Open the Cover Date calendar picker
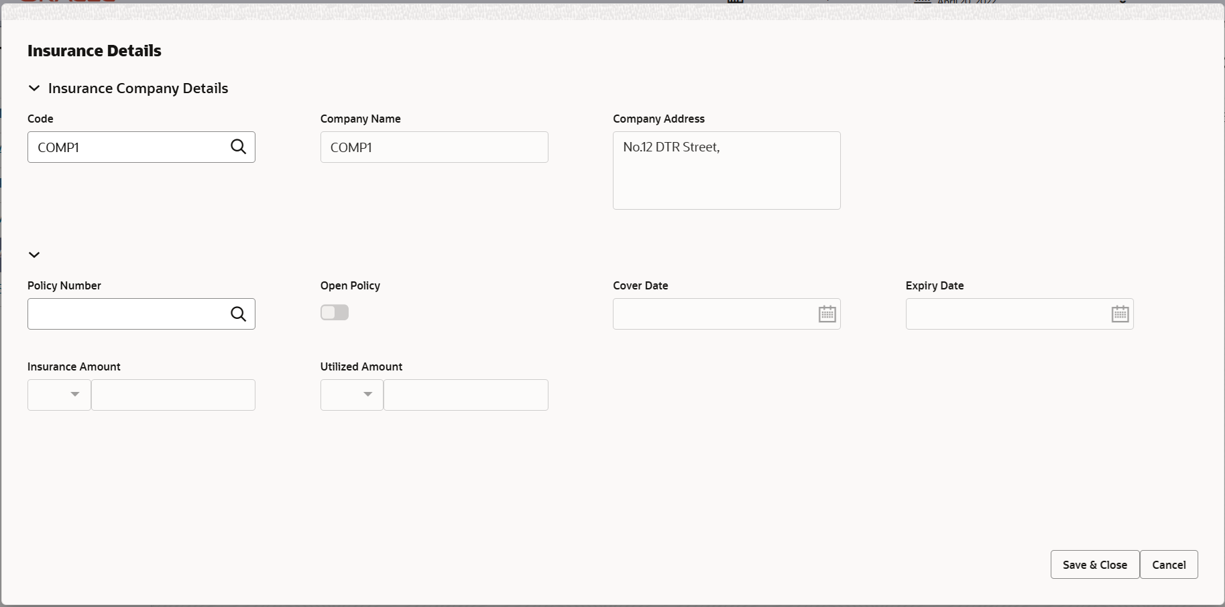The height and width of the screenshot is (607, 1225). click(827, 314)
